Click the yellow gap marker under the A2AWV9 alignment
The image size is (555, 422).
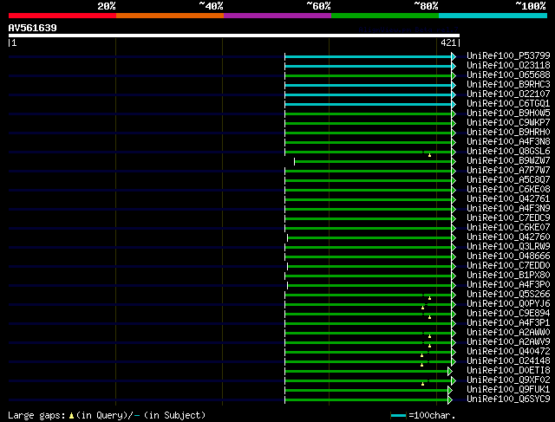[430, 346]
